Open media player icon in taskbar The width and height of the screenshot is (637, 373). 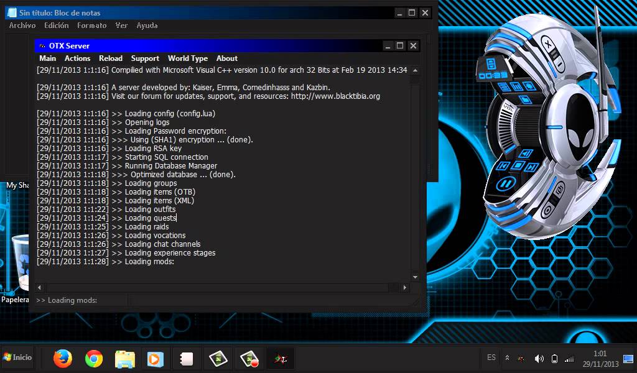[155, 359]
